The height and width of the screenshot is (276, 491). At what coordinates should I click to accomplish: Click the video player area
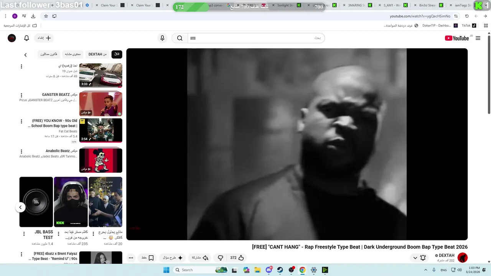pyautogui.click(x=297, y=144)
